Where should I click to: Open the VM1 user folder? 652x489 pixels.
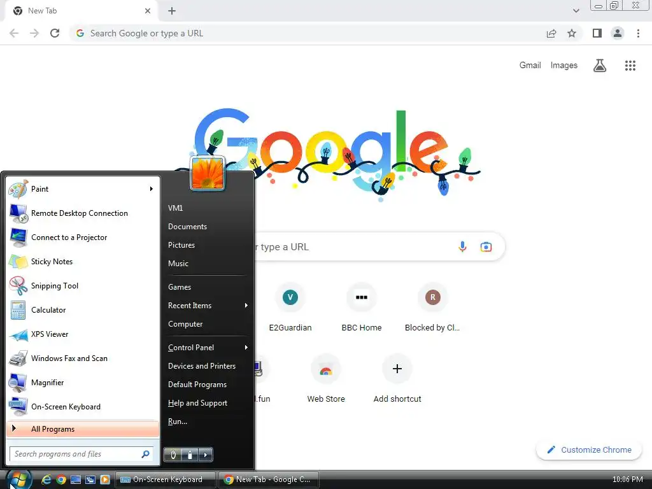(x=176, y=208)
